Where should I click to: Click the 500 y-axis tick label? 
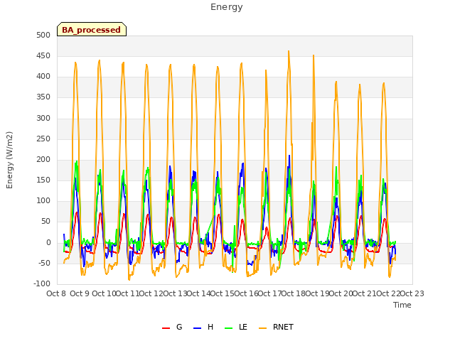coord(43,35)
